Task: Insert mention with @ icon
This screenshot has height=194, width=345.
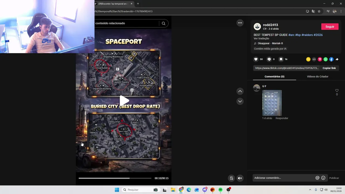Action: (x=317, y=178)
